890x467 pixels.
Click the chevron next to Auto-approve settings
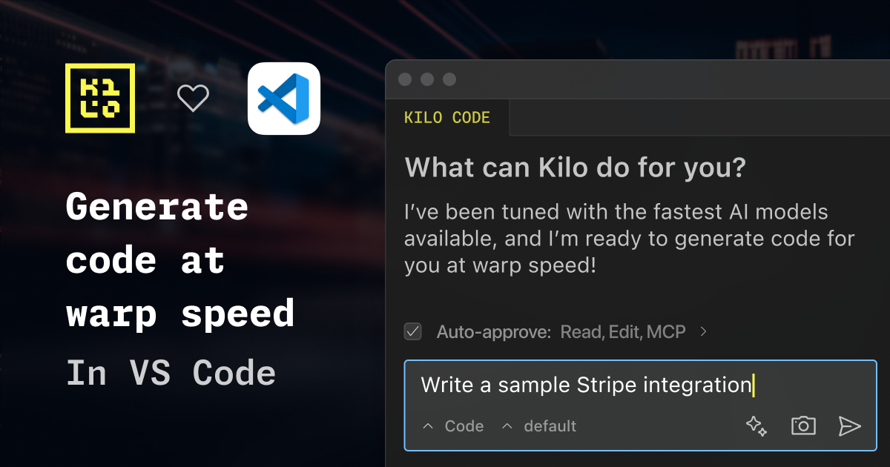pyautogui.click(x=703, y=332)
